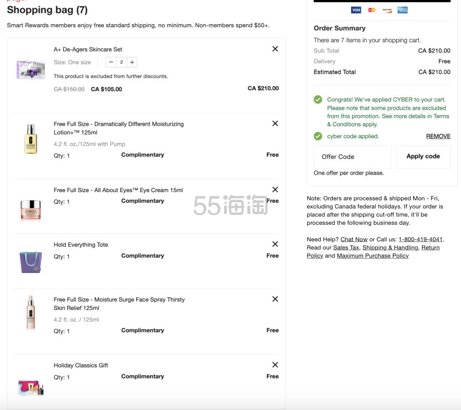Screen dimensions: 461x410
Task: Open the Maximum Purchase Policy link
Action: click(373, 256)
